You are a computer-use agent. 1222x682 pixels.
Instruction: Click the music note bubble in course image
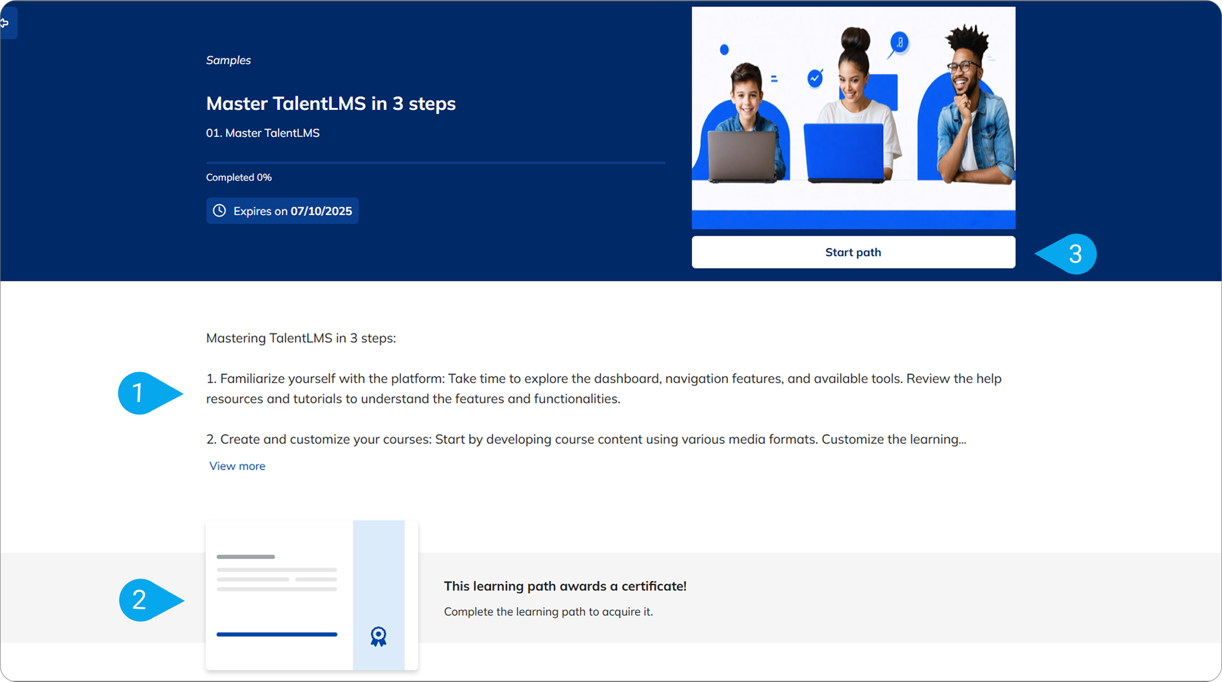(x=899, y=42)
